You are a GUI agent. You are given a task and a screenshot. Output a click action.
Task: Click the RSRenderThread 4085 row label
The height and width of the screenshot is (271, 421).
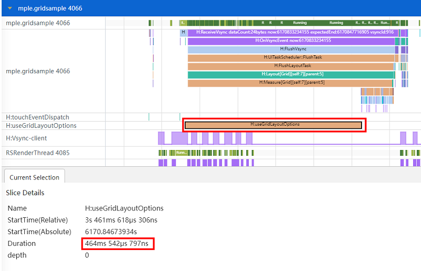37,153
